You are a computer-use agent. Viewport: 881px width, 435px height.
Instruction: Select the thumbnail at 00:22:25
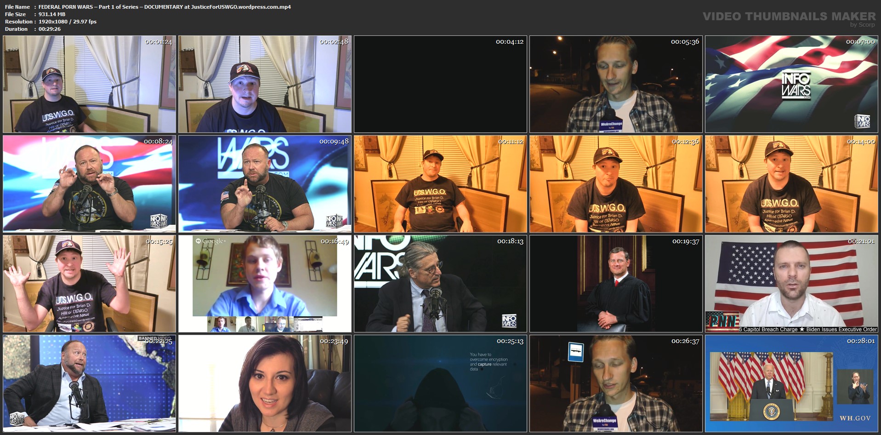90,383
